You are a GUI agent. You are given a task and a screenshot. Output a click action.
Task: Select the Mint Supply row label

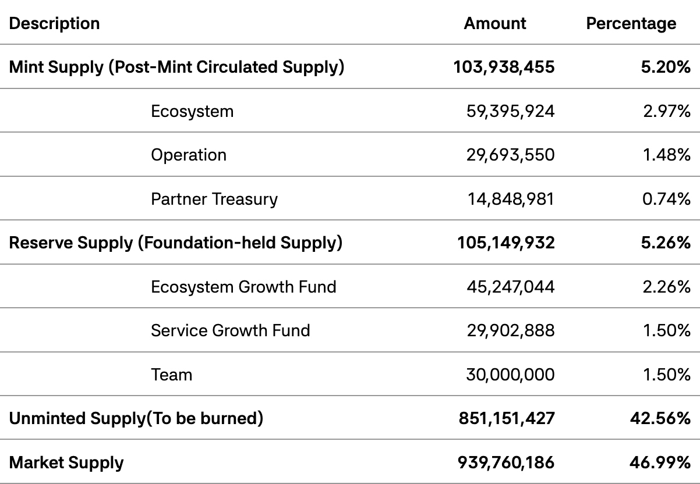pos(176,67)
